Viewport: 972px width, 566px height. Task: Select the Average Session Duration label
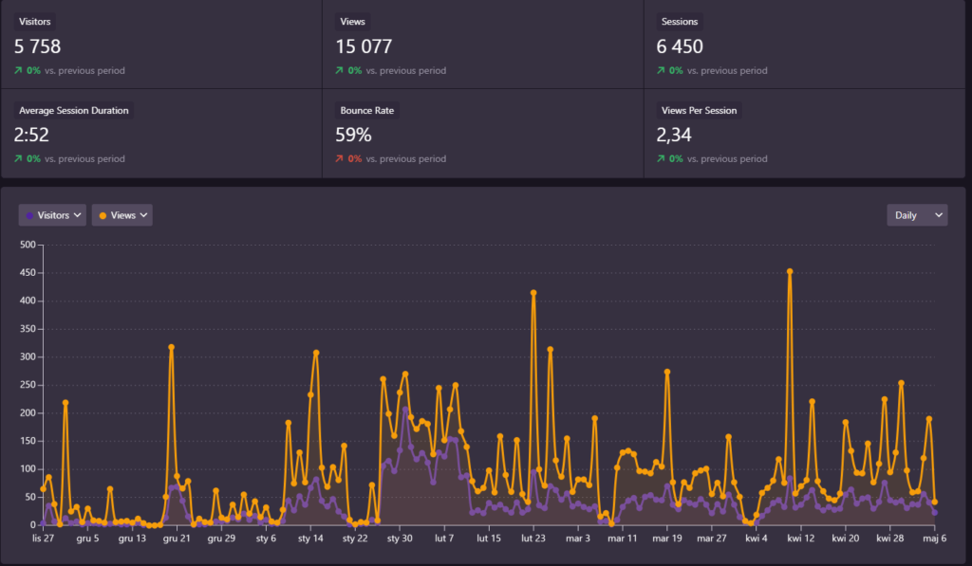coord(73,110)
